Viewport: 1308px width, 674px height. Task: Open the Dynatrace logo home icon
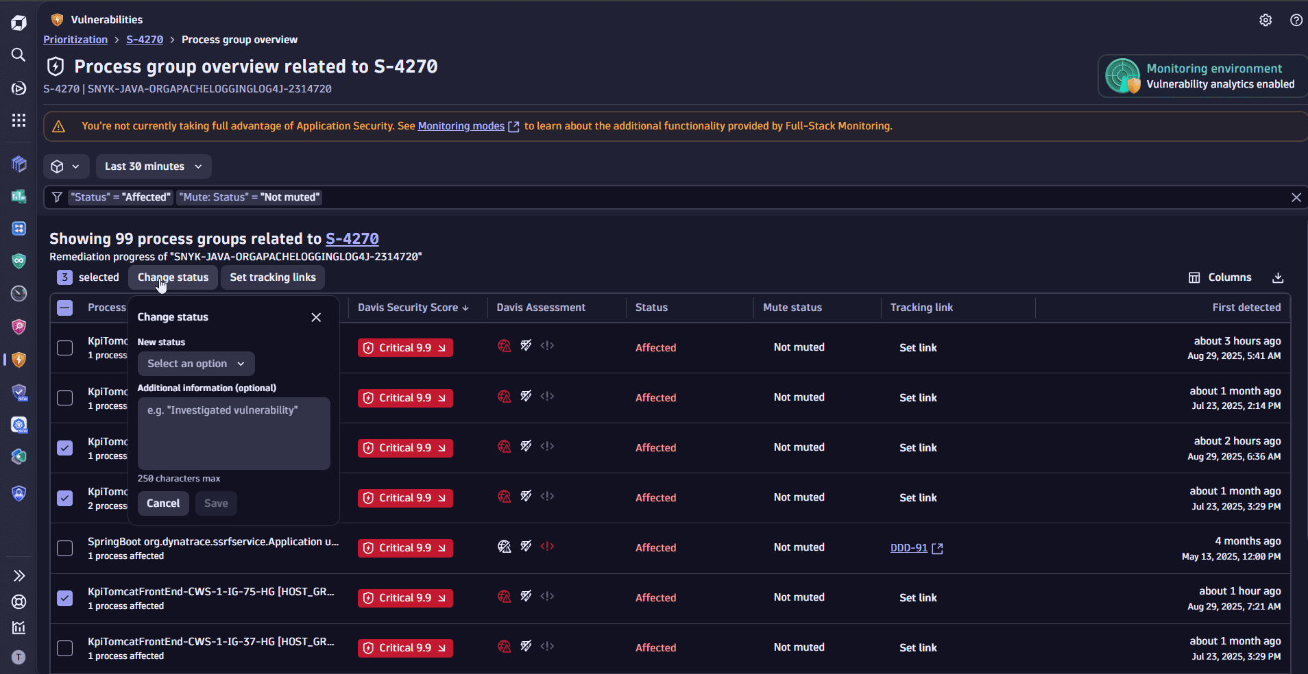tap(19, 23)
